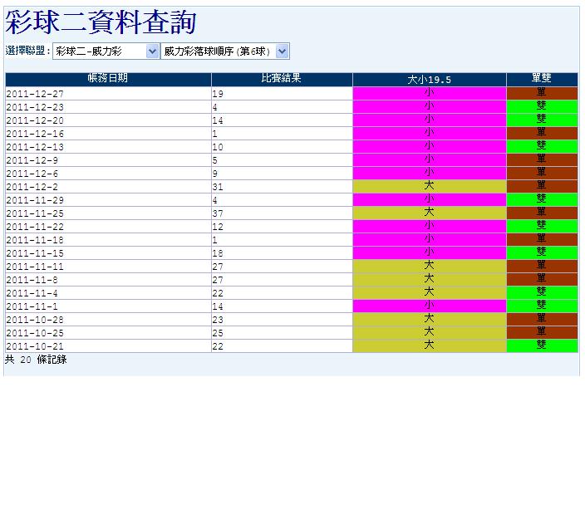Select date cell 2011-12-16
Viewport: 585px width, 524px height.
(108, 134)
